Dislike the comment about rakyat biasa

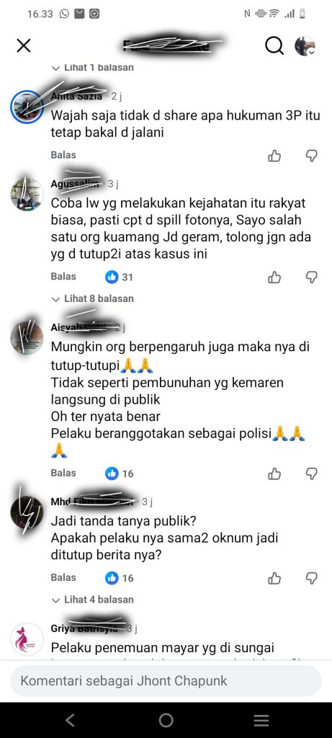click(311, 277)
